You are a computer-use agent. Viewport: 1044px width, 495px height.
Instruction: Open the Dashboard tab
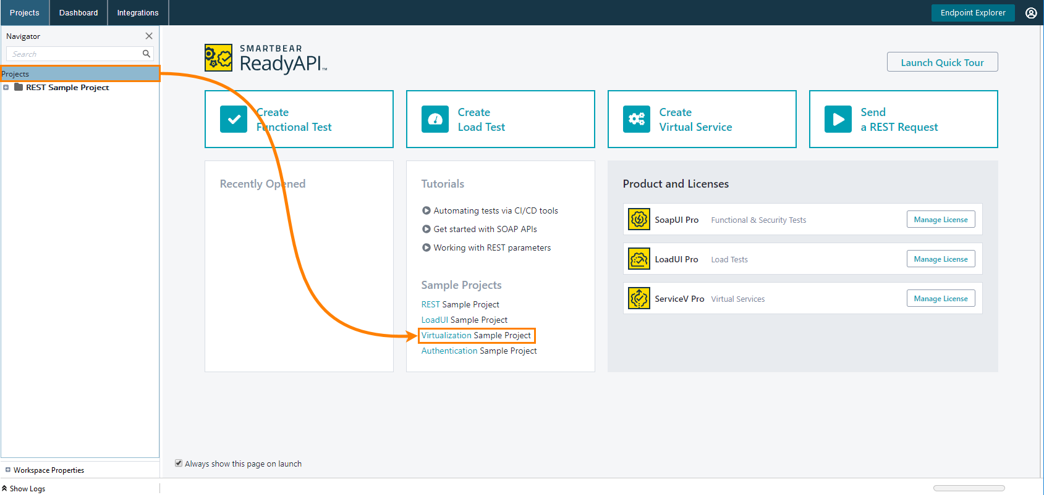point(79,12)
